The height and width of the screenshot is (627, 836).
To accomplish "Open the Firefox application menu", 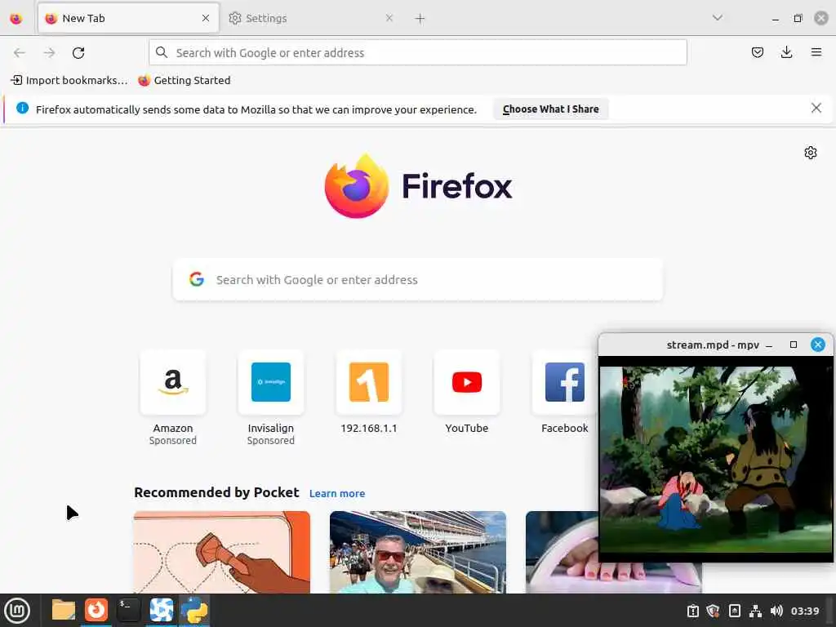I will (x=816, y=52).
